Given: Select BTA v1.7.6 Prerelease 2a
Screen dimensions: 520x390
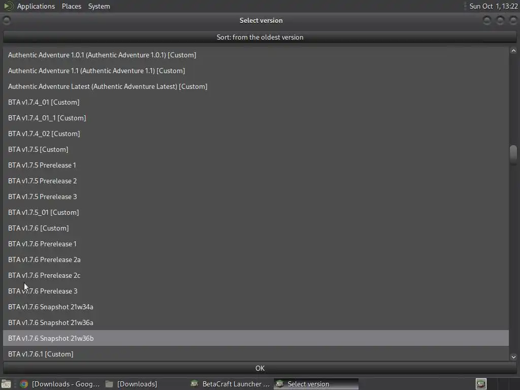Looking at the screenshot, I should click(x=256, y=259).
